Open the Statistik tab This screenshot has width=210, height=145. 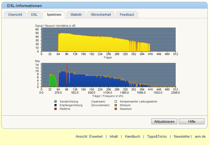tap(76, 15)
